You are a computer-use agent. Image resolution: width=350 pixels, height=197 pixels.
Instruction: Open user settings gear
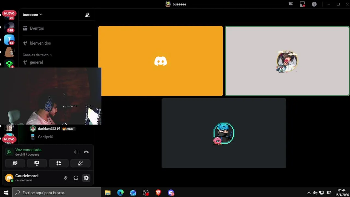click(x=86, y=178)
